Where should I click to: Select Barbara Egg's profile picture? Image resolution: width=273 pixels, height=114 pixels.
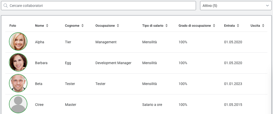(18, 63)
